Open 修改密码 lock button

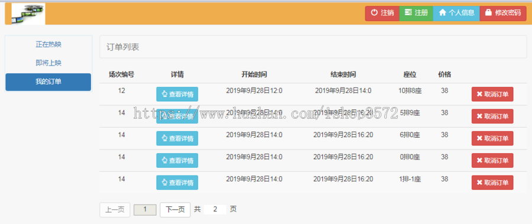click(x=503, y=13)
